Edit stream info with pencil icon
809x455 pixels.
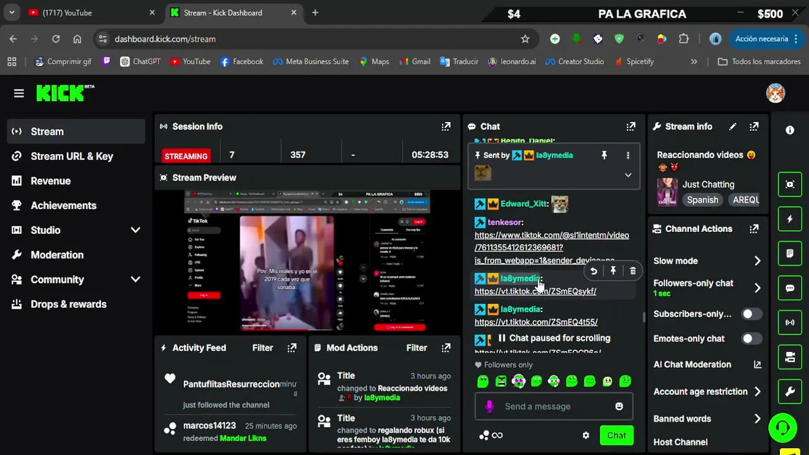coord(733,126)
